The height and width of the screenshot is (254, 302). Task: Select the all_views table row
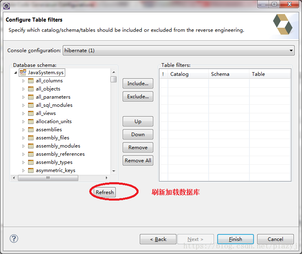click(46, 113)
